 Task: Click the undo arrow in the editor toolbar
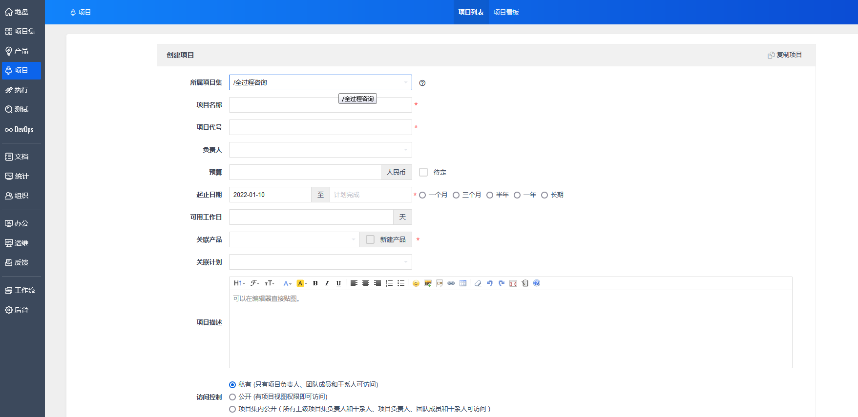point(489,283)
